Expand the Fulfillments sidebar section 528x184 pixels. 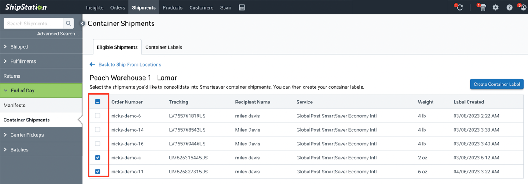tap(41, 61)
